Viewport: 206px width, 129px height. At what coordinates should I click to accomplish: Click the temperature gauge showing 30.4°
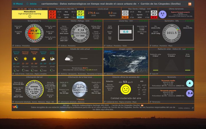[x=34, y=33]
